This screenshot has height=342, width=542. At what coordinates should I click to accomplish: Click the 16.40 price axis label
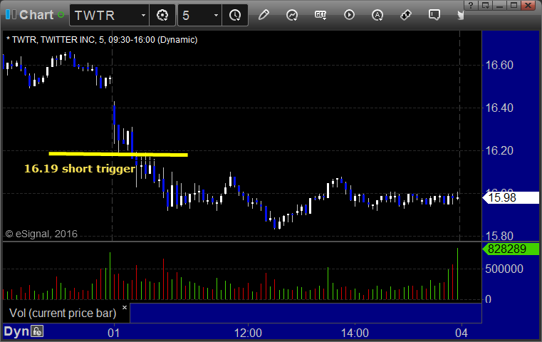pyautogui.click(x=499, y=108)
